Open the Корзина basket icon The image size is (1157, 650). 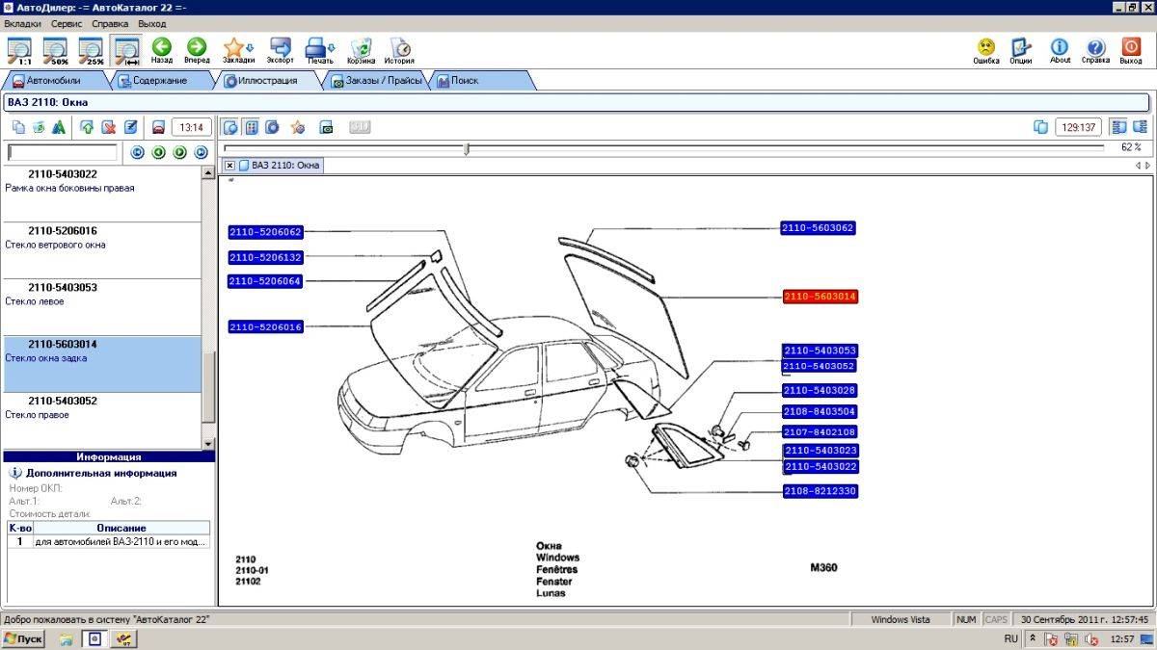coord(362,50)
